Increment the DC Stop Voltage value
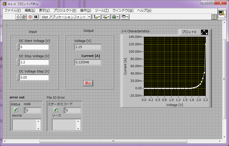Viewport: 229px width, 146px height. (x=18, y=60)
